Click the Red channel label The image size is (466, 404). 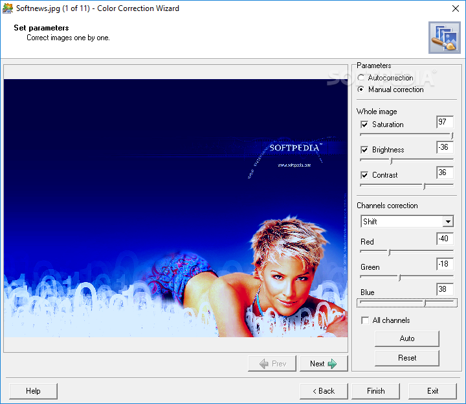tap(367, 242)
